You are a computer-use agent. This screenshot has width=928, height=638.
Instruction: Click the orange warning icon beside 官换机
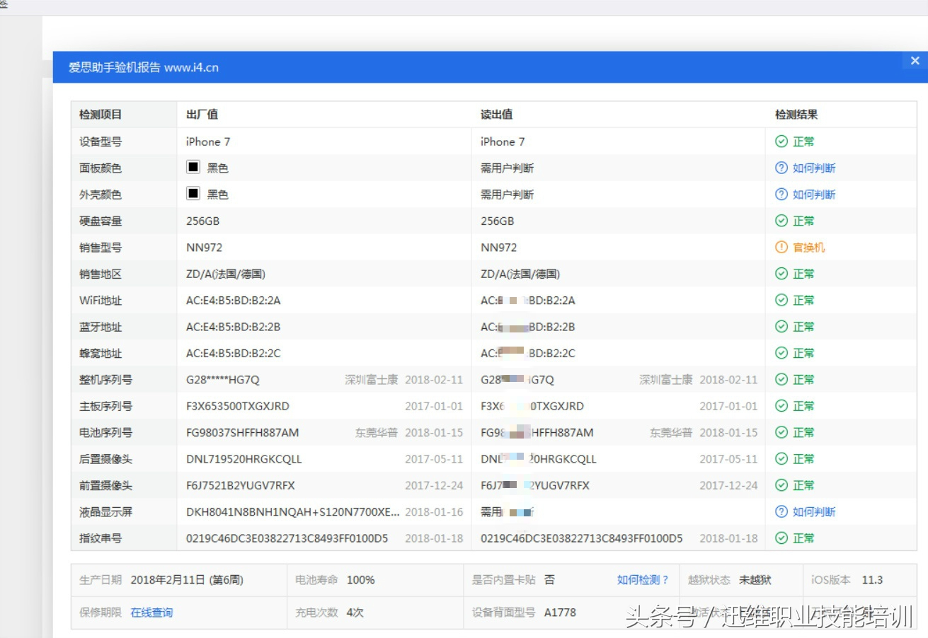click(781, 247)
